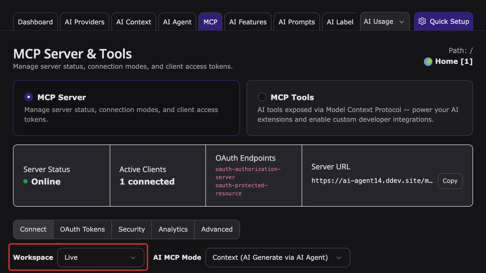Screen dimensions: 486x273
Task: Open the Advanced sub-tab
Action: point(217,229)
